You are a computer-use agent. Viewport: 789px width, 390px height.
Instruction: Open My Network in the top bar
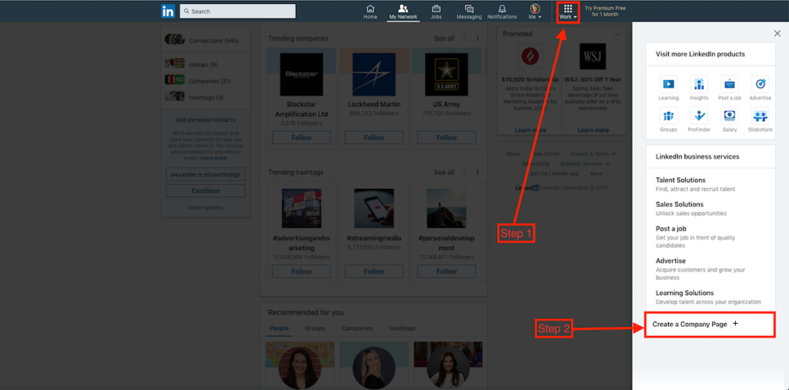pyautogui.click(x=403, y=12)
